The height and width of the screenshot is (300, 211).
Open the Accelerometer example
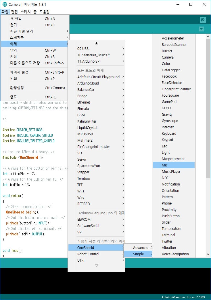point(174,38)
